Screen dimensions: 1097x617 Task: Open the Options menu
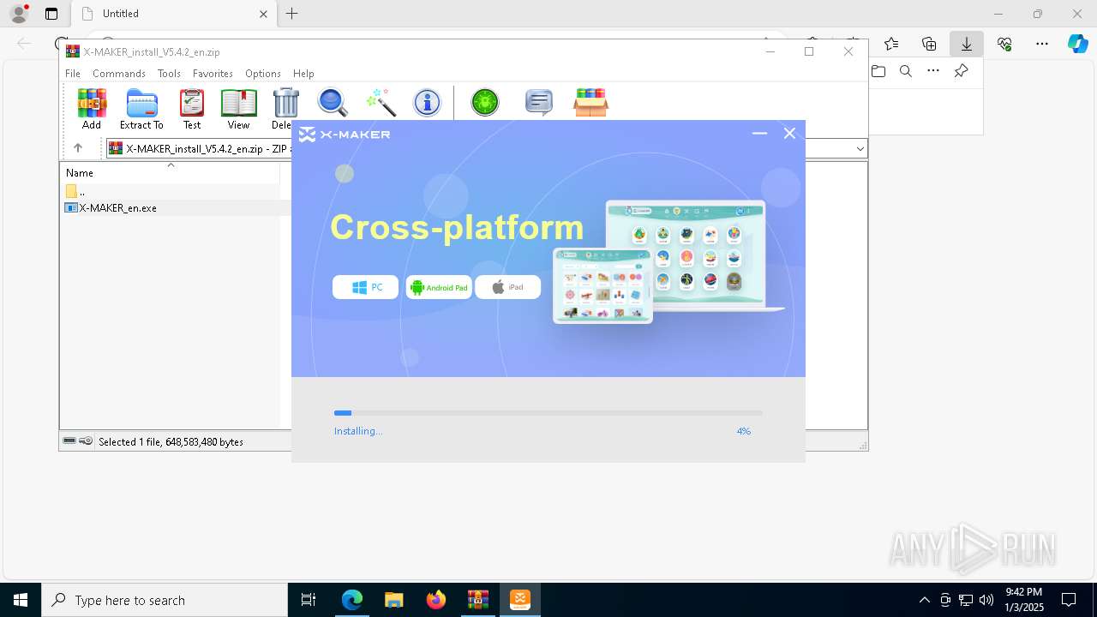[x=262, y=74]
